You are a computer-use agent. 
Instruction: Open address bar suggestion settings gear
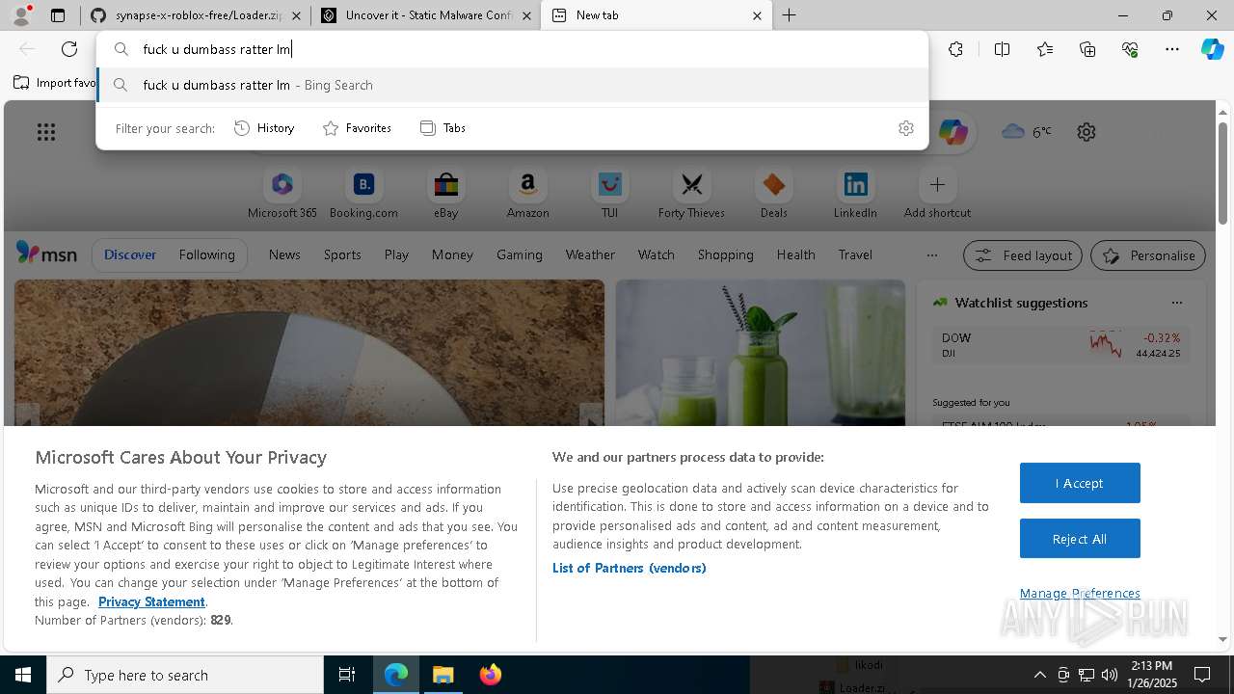(x=905, y=128)
